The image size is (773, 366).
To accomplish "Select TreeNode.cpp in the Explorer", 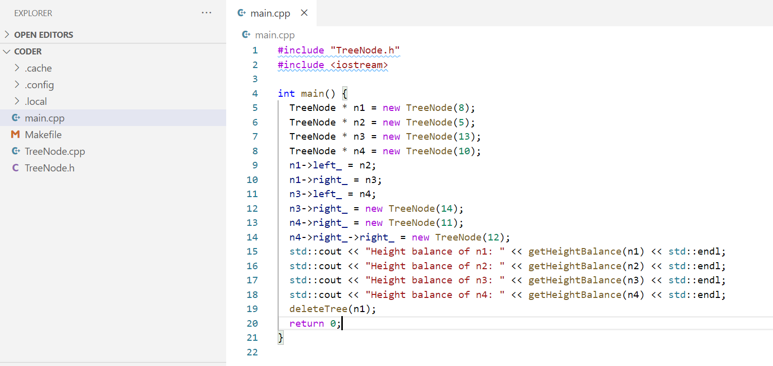I will point(54,151).
